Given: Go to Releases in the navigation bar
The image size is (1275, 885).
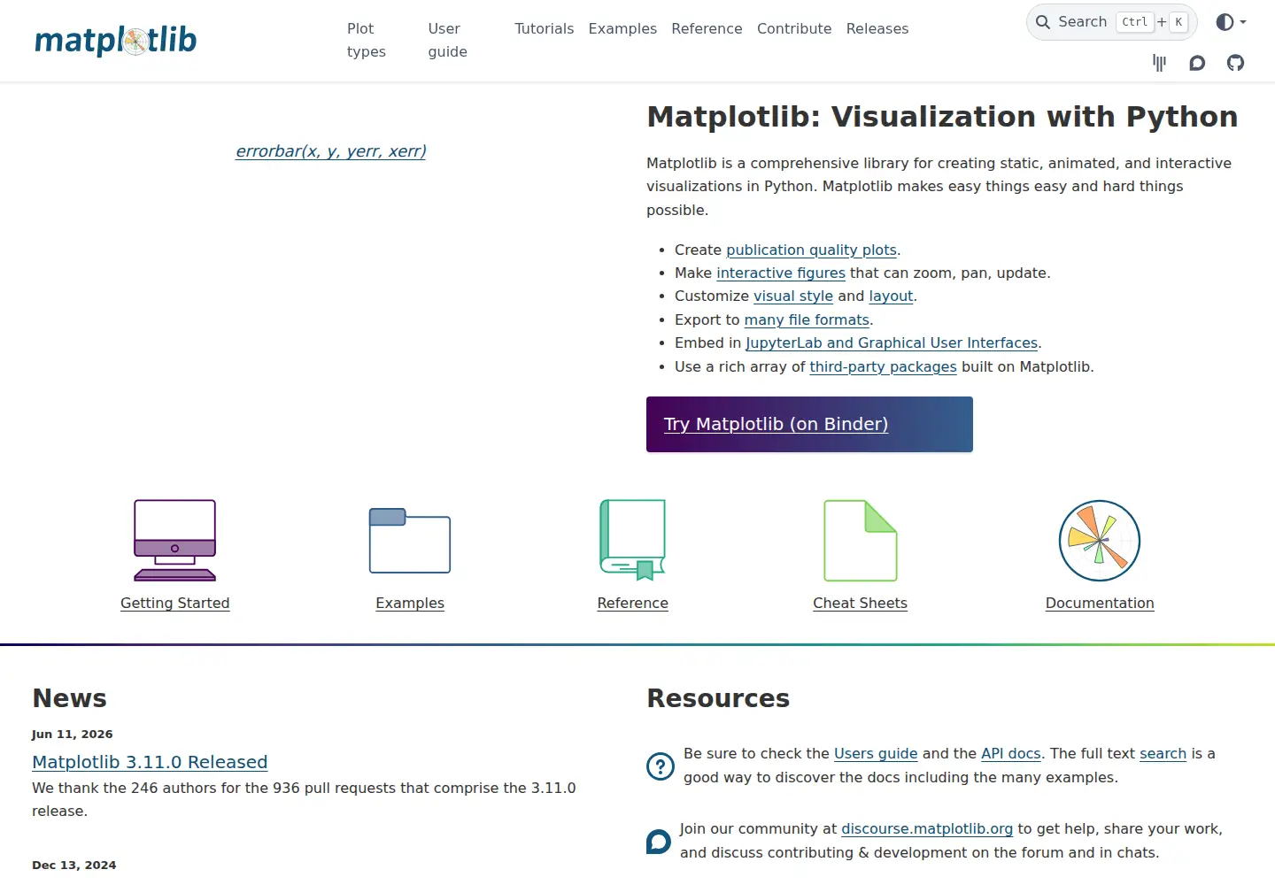Looking at the screenshot, I should 877,28.
